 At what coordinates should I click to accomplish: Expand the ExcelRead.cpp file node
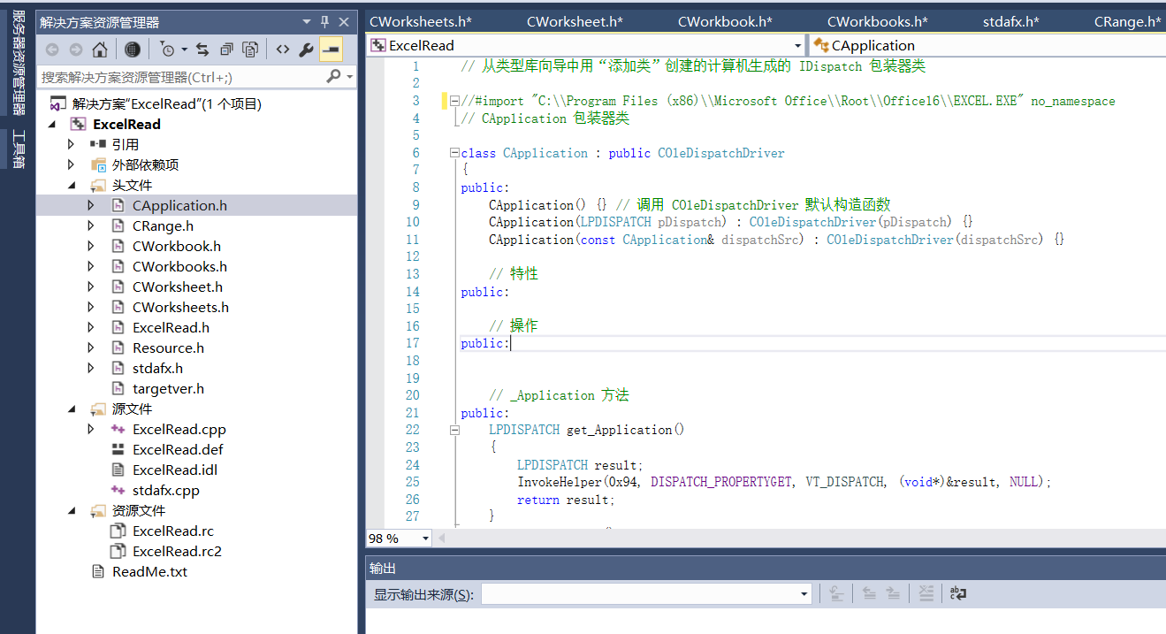tap(91, 429)
